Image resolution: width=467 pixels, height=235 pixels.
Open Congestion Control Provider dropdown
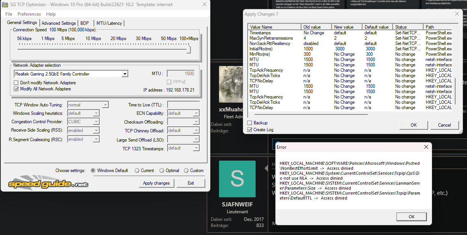click(x=84, y=122)
